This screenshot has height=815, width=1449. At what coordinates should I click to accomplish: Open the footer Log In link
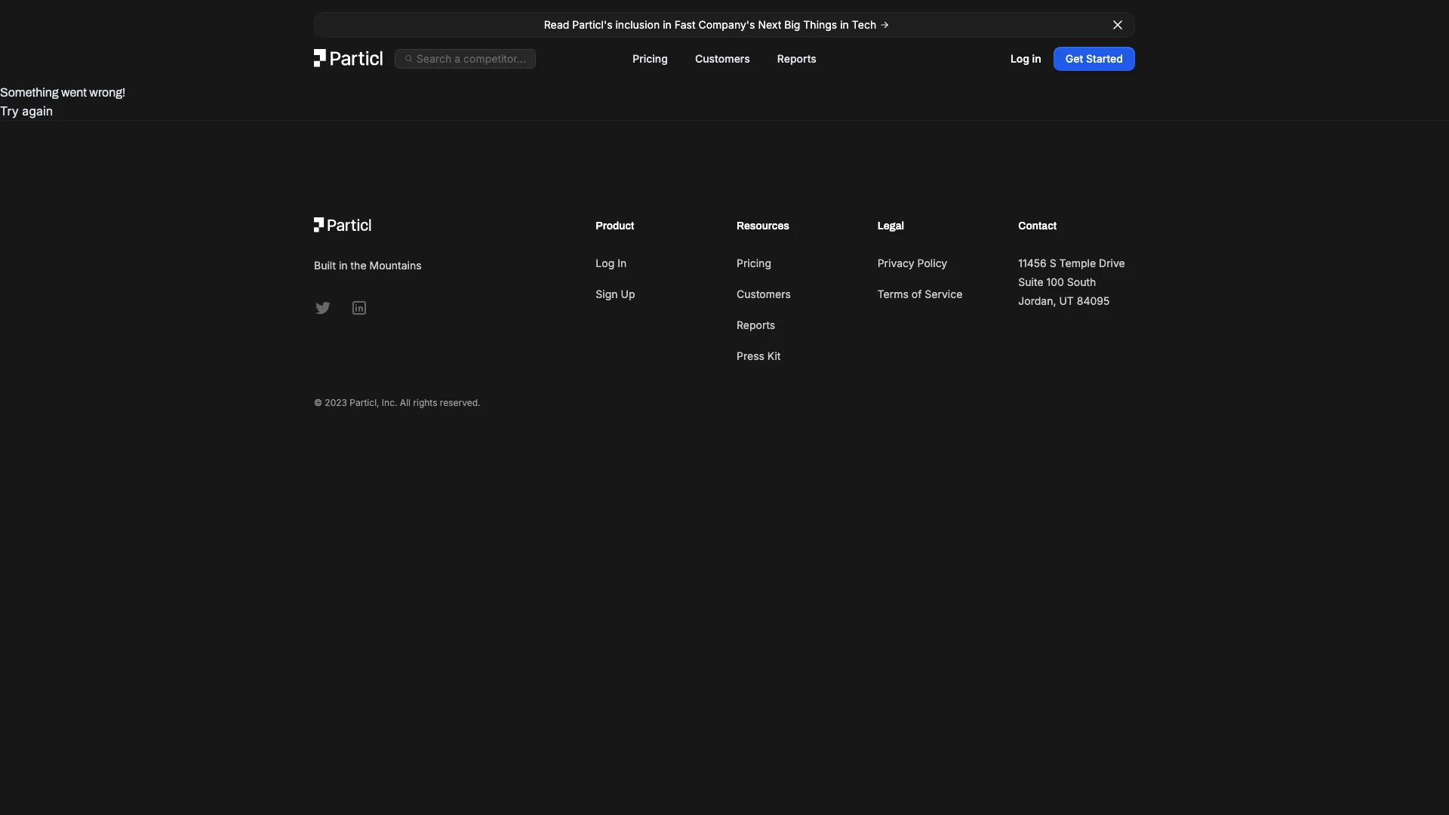pyautogui.click(x=611, y=263)
